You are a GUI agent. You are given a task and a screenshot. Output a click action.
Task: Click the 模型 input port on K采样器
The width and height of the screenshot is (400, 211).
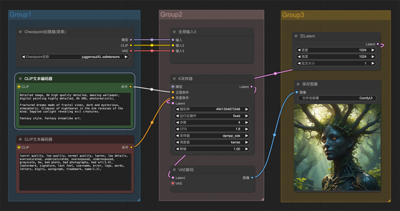pos(173,87)
